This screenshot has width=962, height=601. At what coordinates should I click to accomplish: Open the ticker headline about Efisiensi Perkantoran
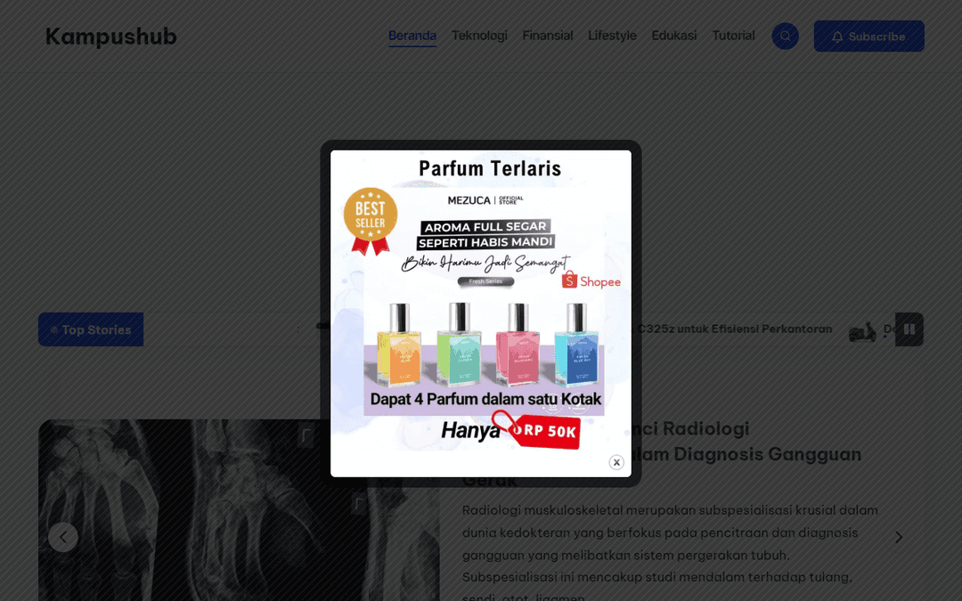733,329
